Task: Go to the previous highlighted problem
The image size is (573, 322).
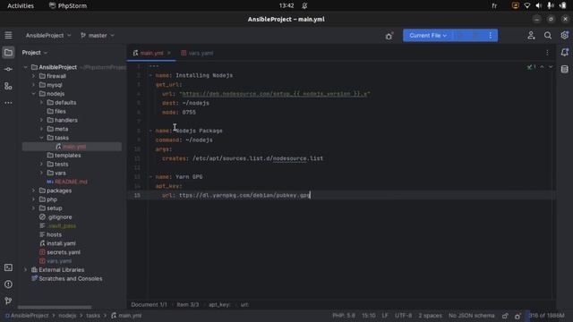Action: coord(542,67)
